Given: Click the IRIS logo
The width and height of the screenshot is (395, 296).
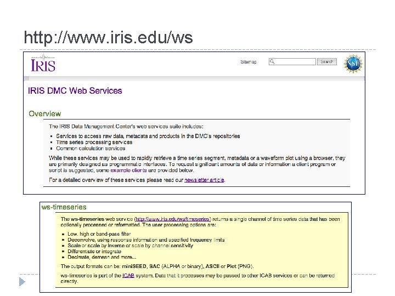Looking at the screenshot, I should click(x=43, y=63).
